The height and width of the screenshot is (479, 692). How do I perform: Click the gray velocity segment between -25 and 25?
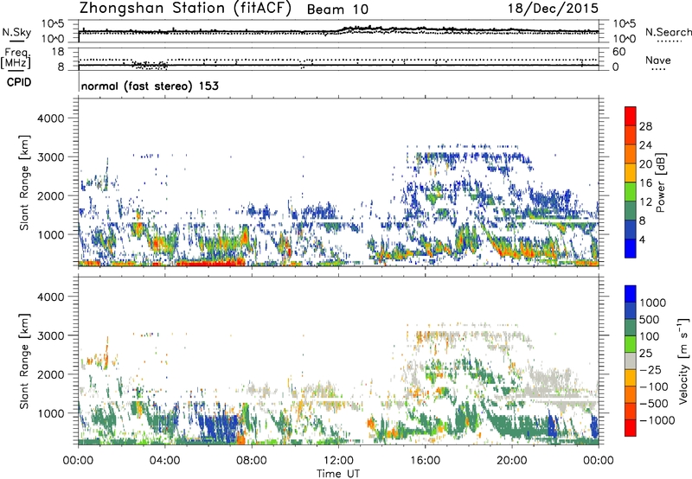coord(631,361)
